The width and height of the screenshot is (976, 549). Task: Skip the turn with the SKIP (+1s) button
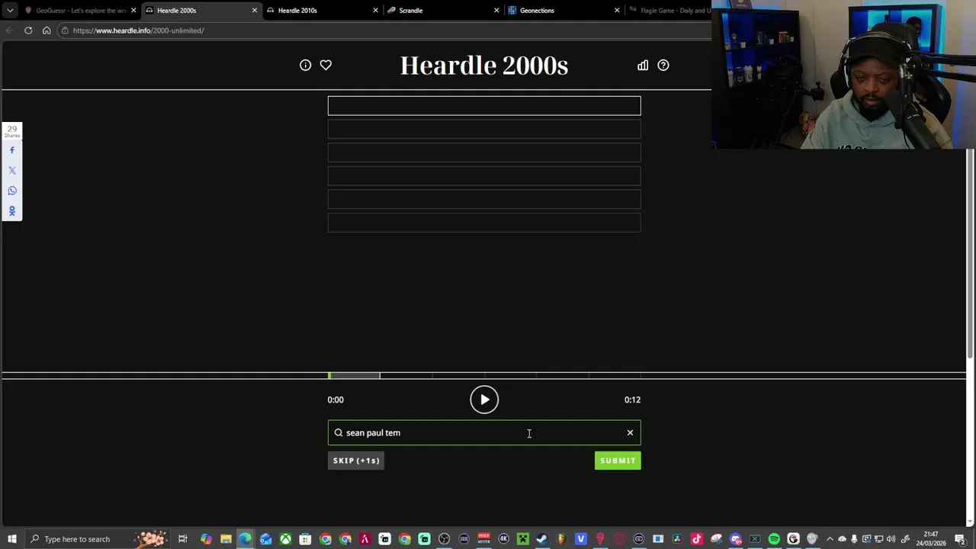tap(356, 461)
